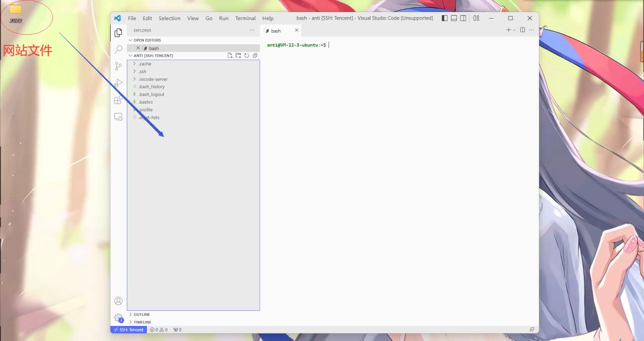Open the Search view in activity bar
This screenshot has height=341, width=644.
point(118,49)
